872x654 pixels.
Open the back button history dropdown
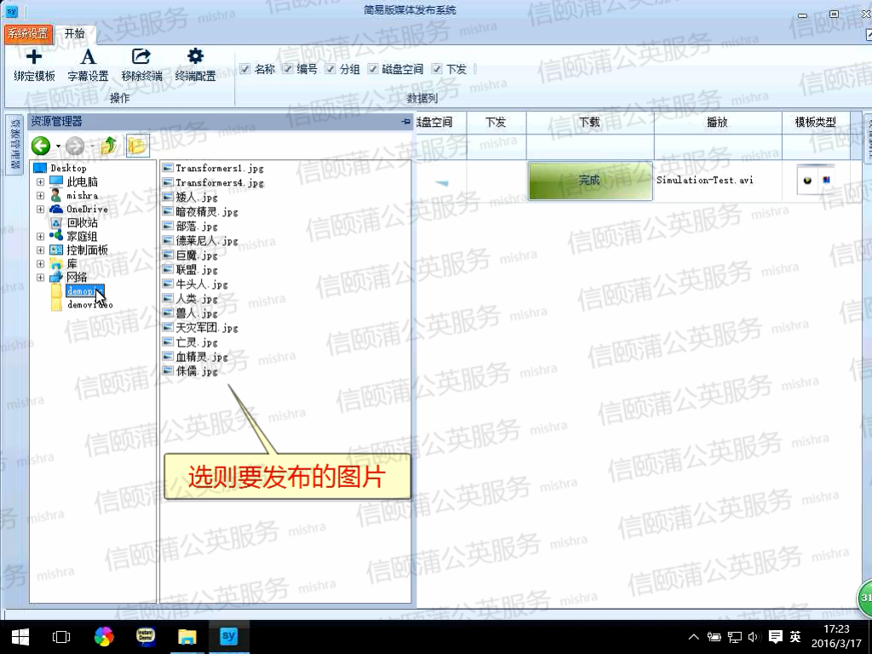click(58, 146)
